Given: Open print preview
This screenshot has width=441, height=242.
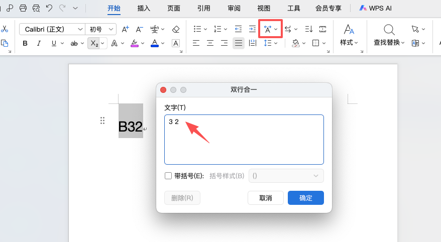Looking at the screenshot, I should coord(36,8).
